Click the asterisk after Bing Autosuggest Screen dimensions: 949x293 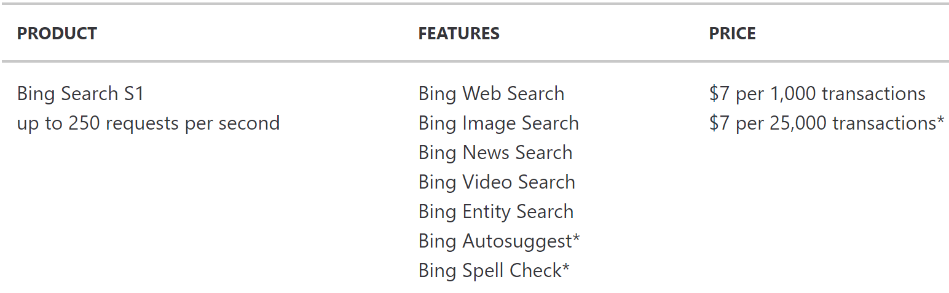tap(576, 237)
